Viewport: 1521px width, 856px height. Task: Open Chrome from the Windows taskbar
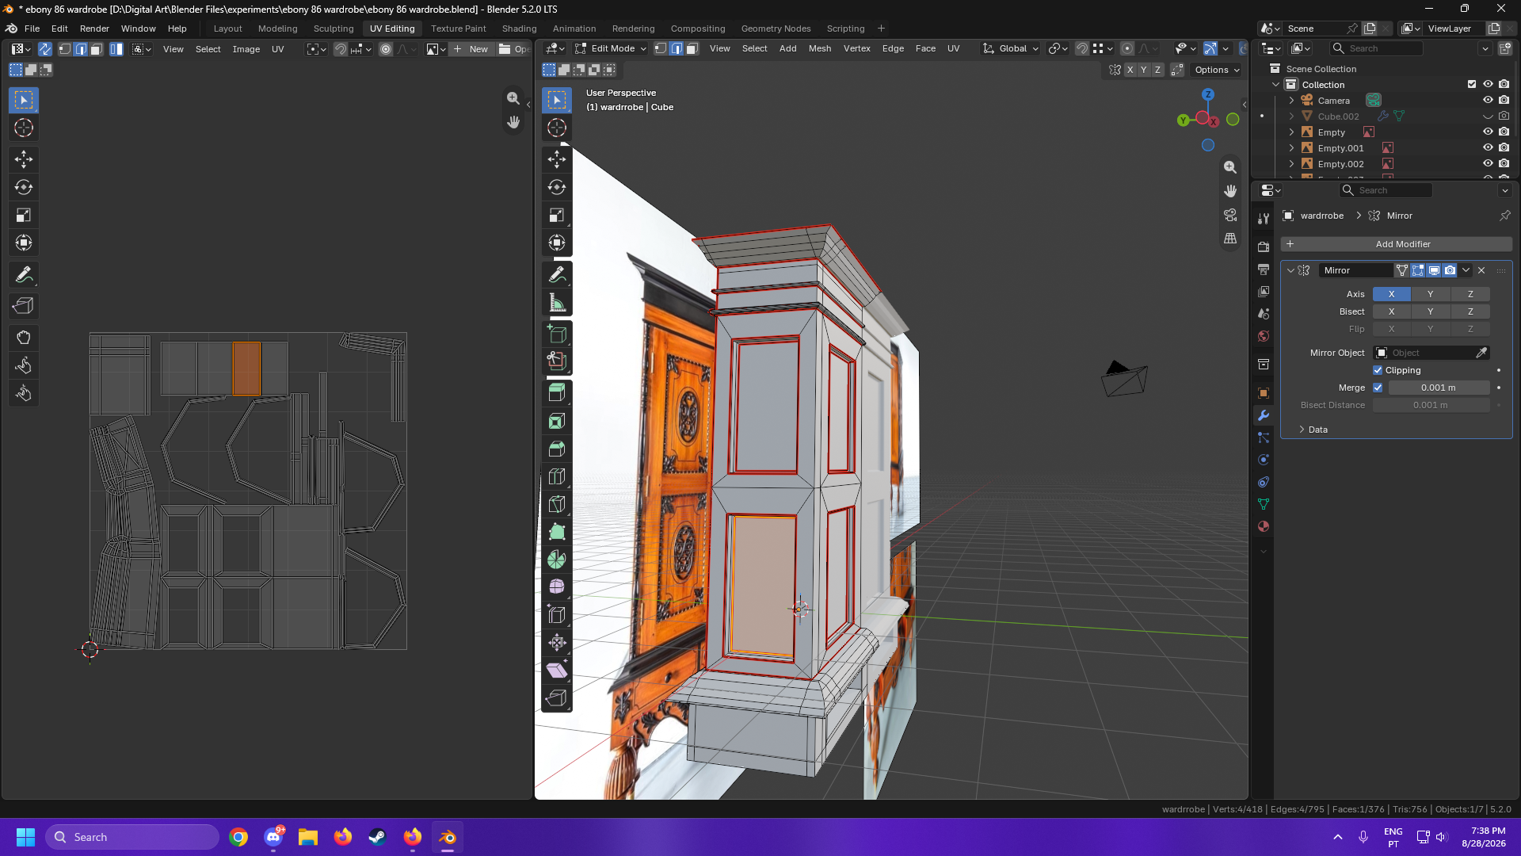click(x=238, y=837)
